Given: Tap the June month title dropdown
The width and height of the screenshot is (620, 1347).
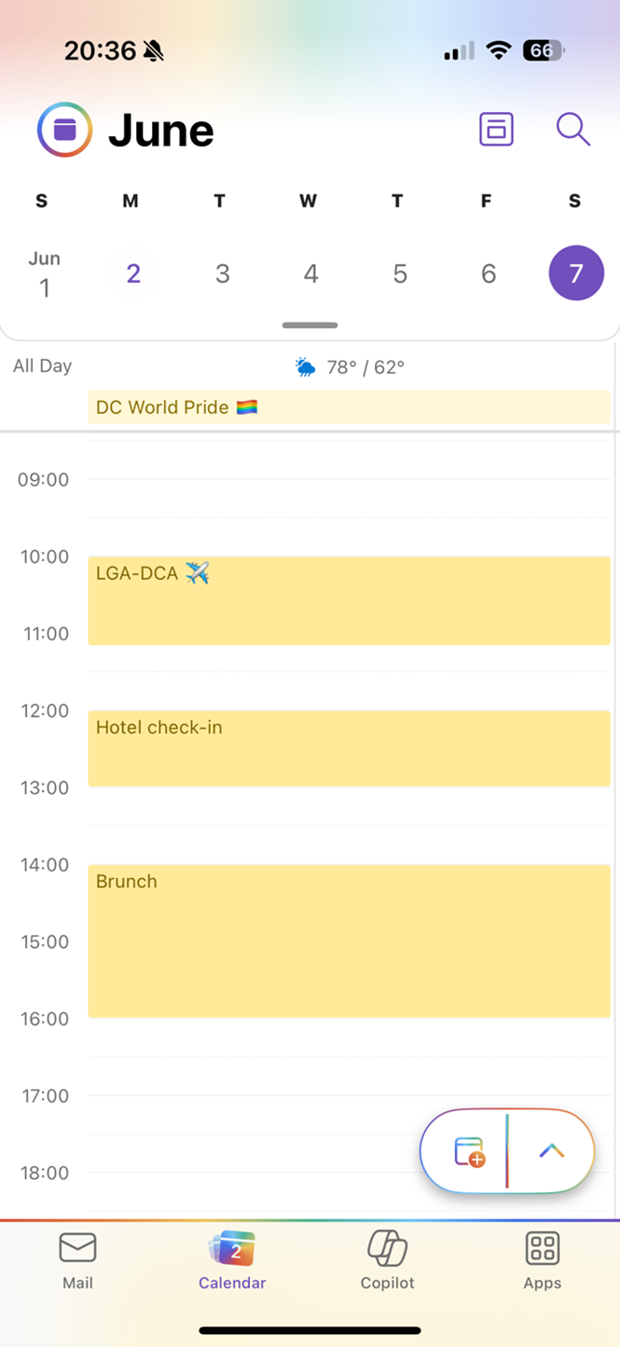Looking at the screenshot, I should tap(161, 131).
